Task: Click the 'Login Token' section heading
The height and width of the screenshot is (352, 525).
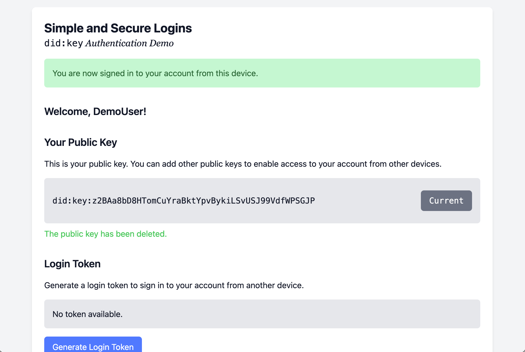Action: [72, 263]
